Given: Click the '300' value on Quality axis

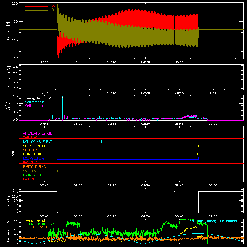Looking at the screenshot, I should click(15, 189).
